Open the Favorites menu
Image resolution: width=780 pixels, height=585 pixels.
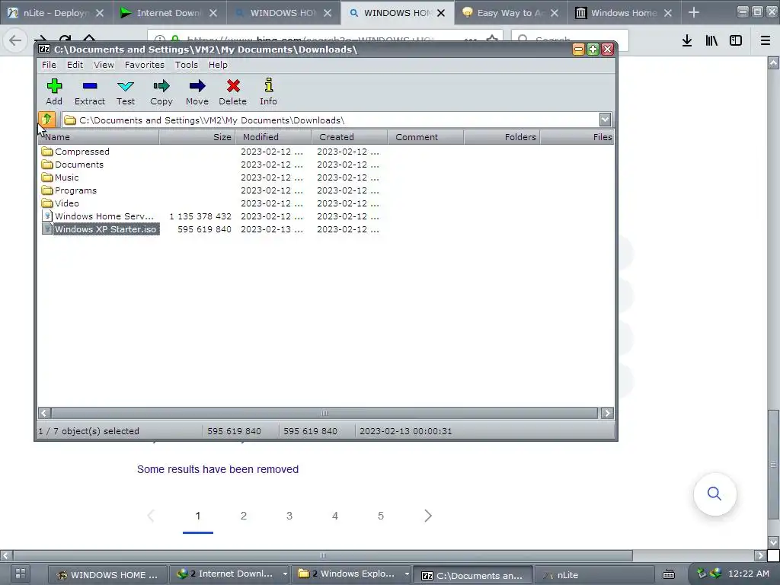tap(144, 65)
